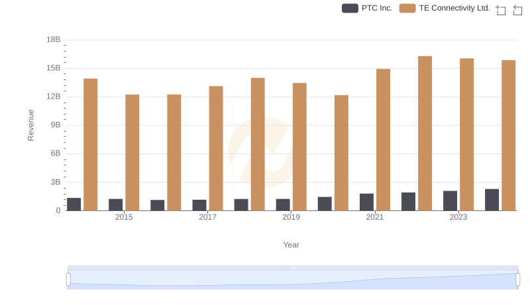
Task: Click the '2021' x-axis label
Action: pos(375,217)
